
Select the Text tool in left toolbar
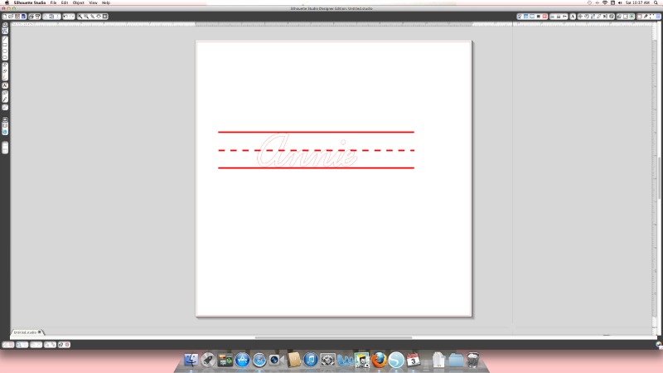pyautogui.click(x=5, y=85)
